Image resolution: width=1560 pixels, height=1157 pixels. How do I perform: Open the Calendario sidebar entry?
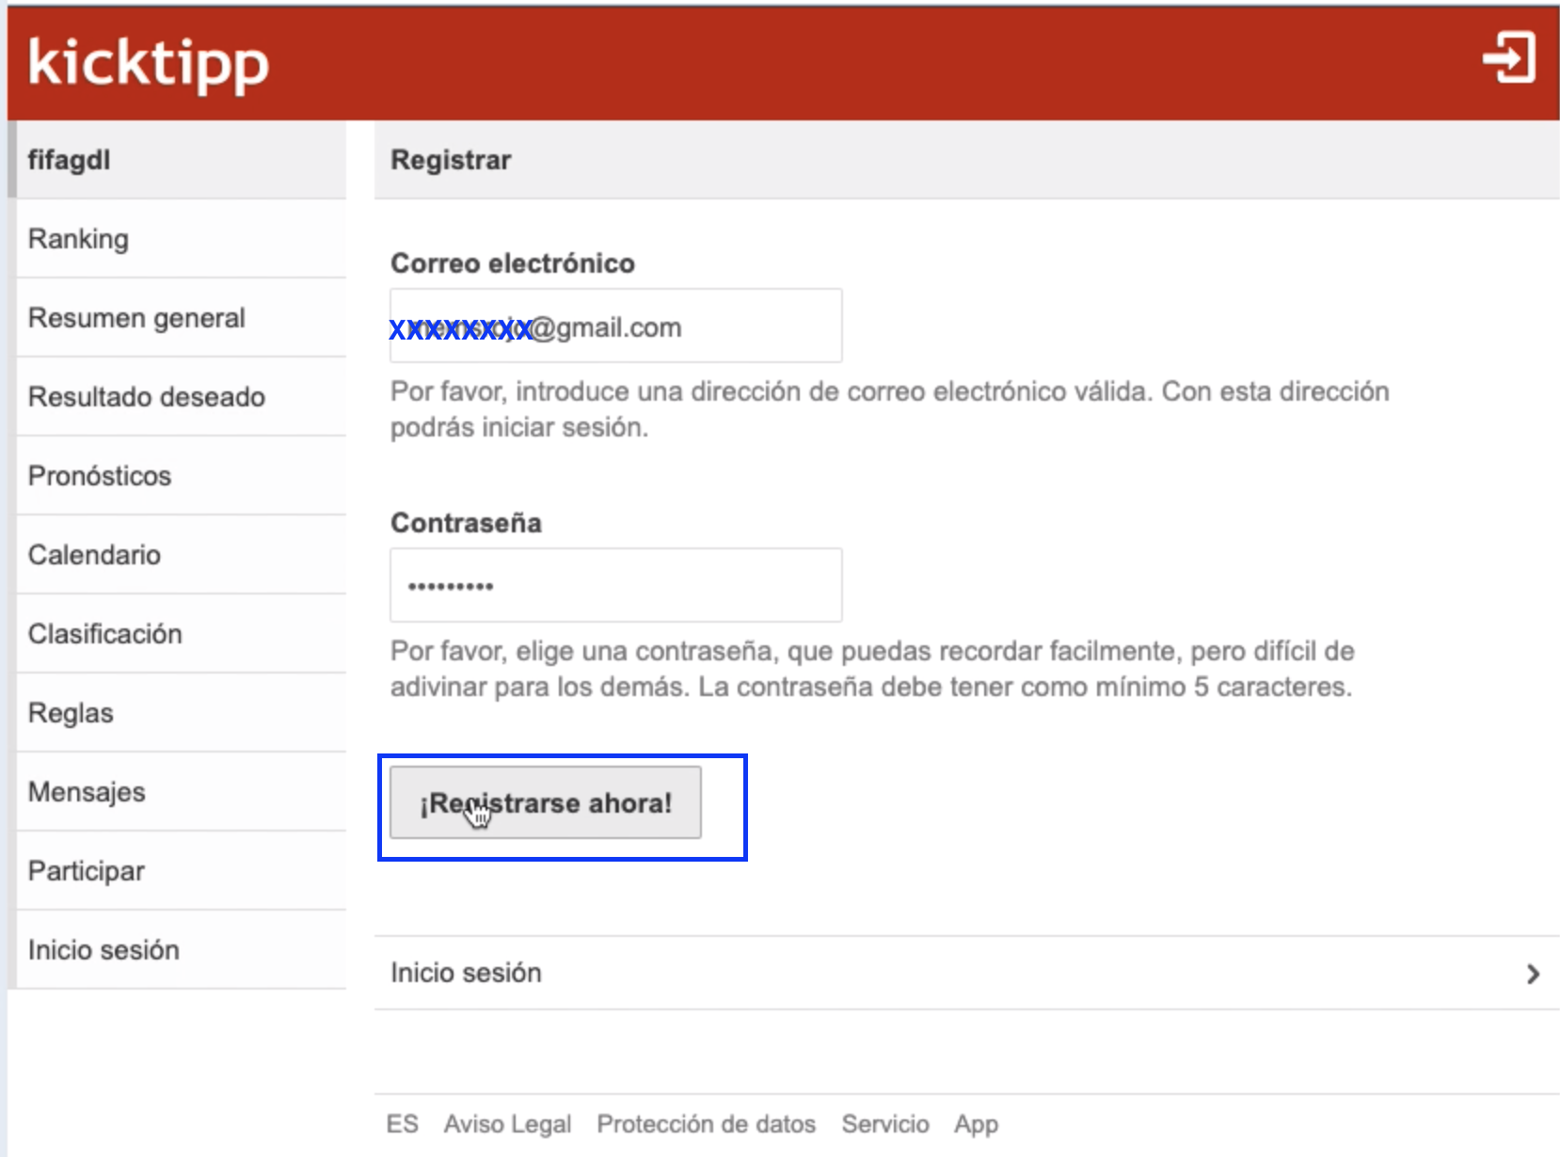click(x=94, y=555)
